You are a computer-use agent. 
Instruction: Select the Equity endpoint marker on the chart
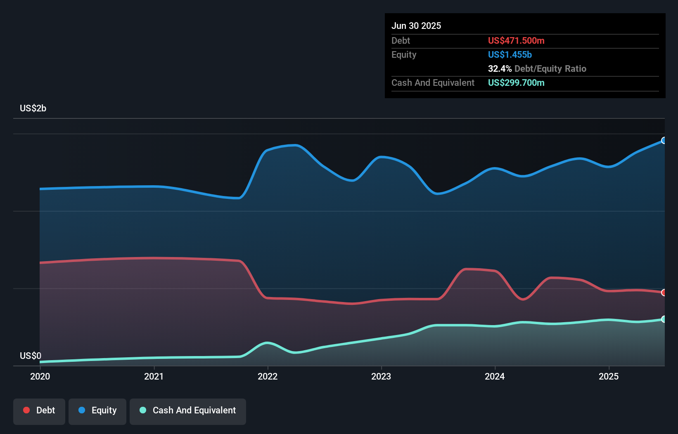point(664,141)
